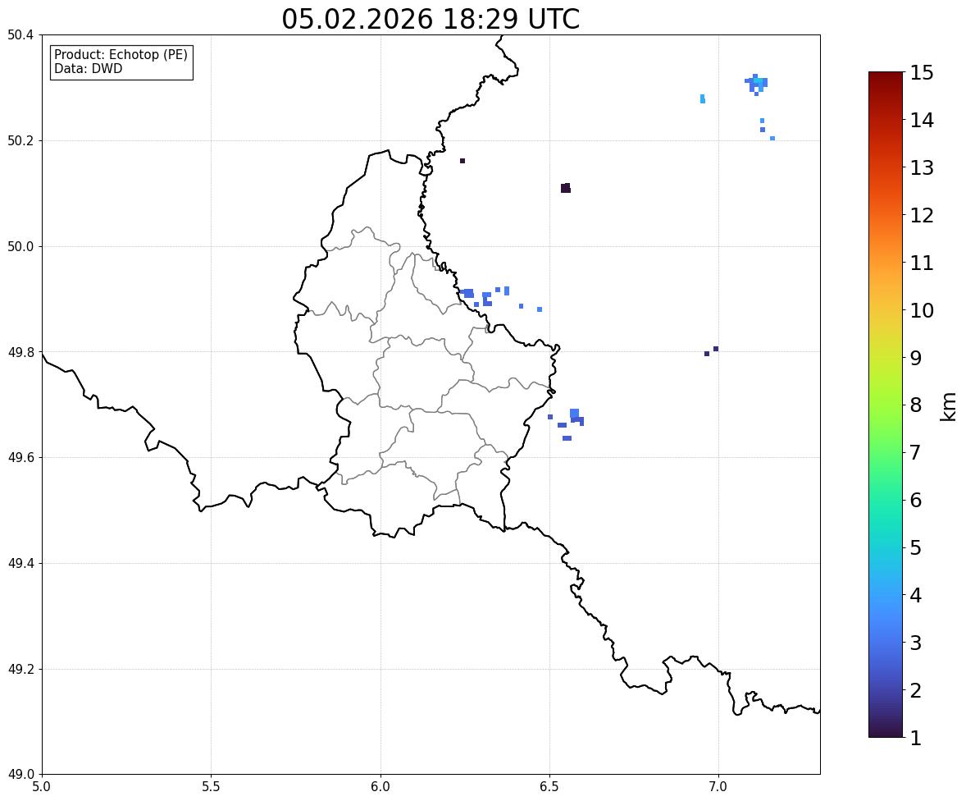Image resolution: width=966 pixels, height=801 pixels.
Task: Click the colorbar tick label 13
Action: [x=922, y=167]
